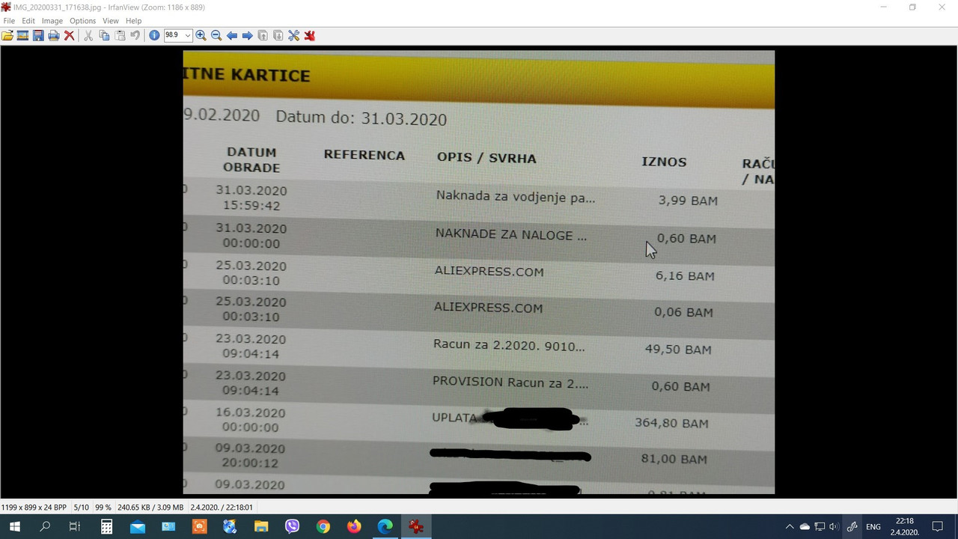Open the Settings tools icon
This screenshot has width=958, height=539.
pyautogui.click(x=293, y=35)
